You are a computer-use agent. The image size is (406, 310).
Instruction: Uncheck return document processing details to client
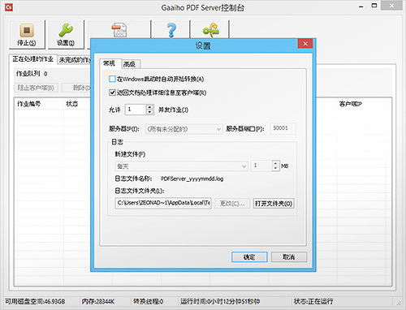coord(112,93)
